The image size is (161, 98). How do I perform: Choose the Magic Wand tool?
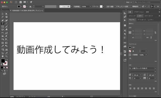click(3, 17)
